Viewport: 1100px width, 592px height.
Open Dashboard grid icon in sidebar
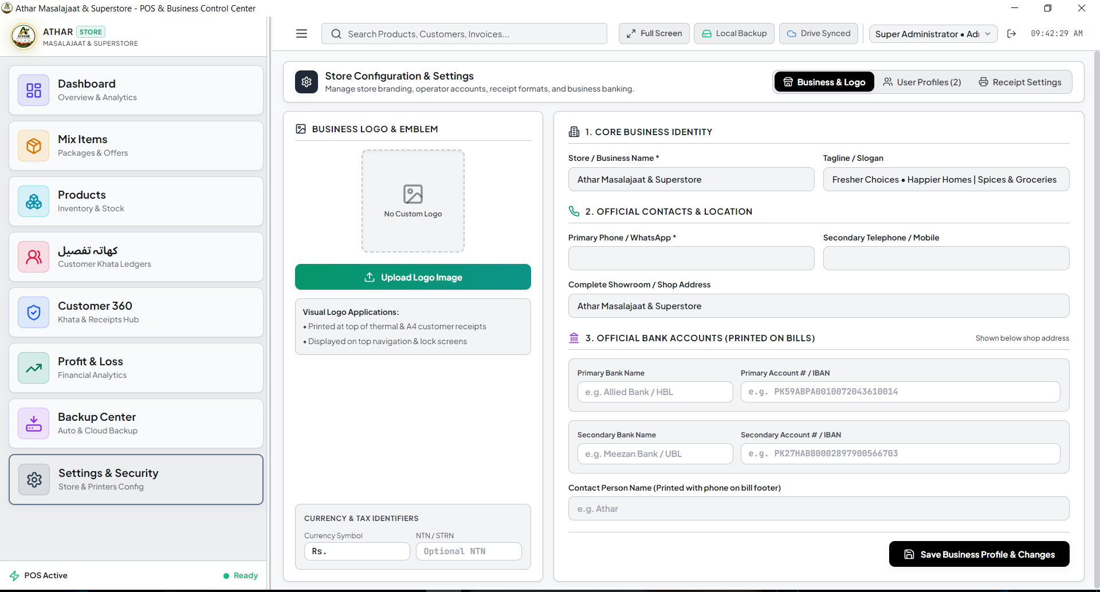point(34,90)
